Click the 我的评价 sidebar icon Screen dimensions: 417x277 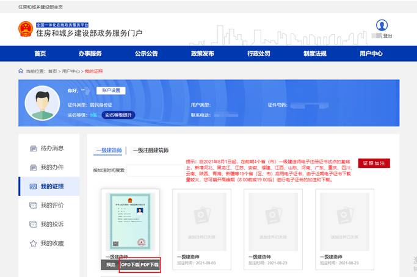33,206
